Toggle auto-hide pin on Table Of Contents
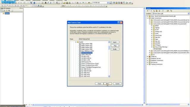Viewport: 190px width, 107px height. coord(20,8)
